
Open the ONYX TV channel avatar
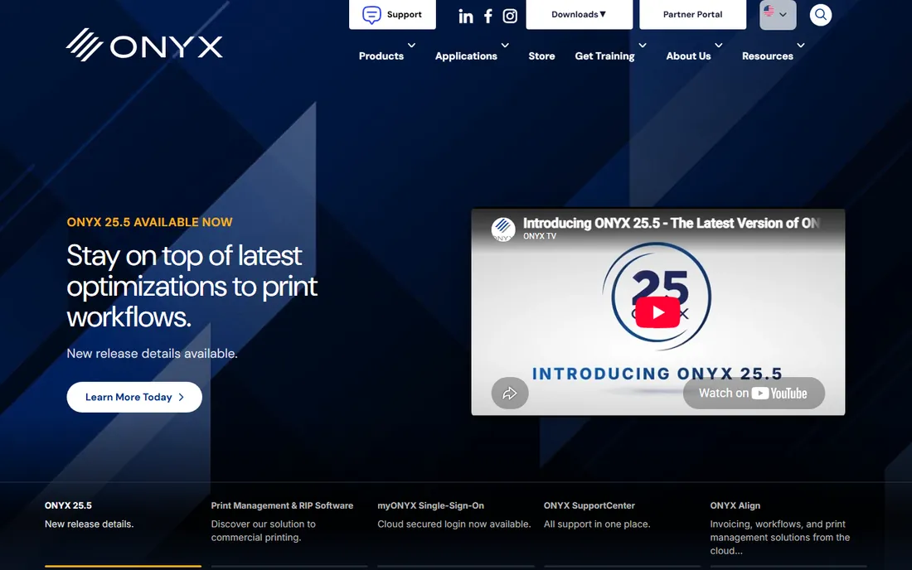tap(503, 229)
